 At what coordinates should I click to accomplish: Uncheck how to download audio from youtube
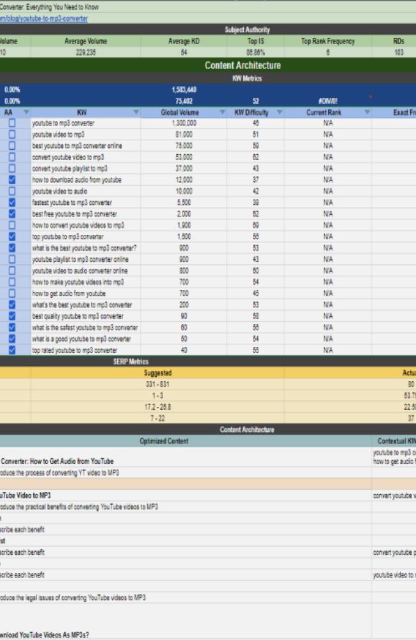click(x=12, y=180)
